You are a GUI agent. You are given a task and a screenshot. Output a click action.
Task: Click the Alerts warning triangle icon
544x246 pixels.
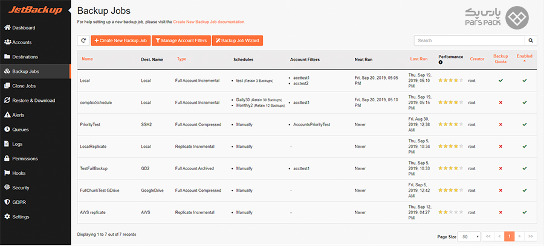[7, 115]
